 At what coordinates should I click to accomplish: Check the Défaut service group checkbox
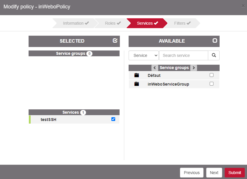click(x=212, y=75)
